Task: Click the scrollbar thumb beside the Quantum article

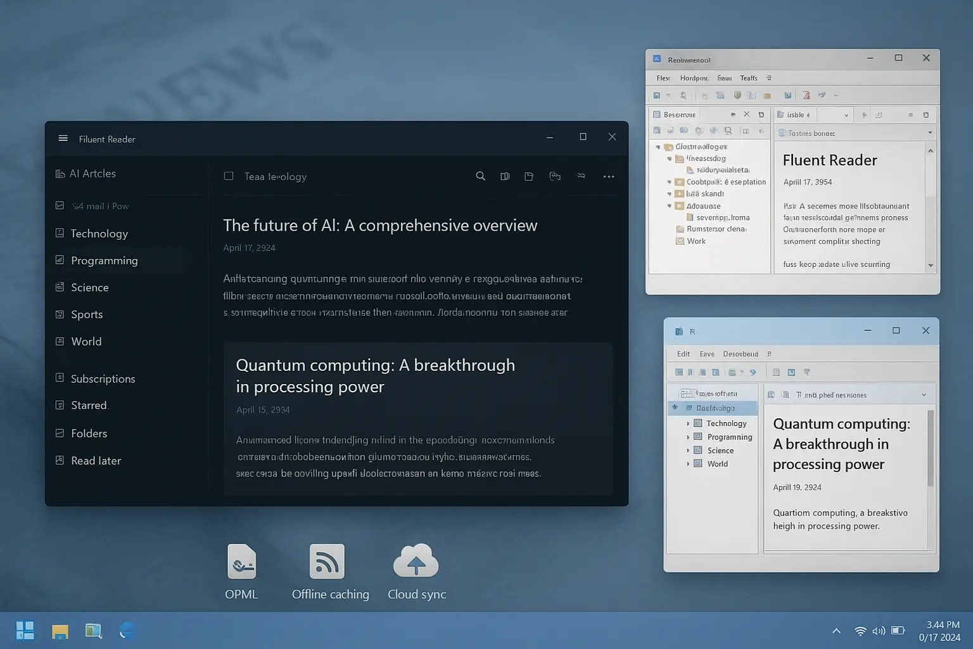Action: click(x=931, y=448)
